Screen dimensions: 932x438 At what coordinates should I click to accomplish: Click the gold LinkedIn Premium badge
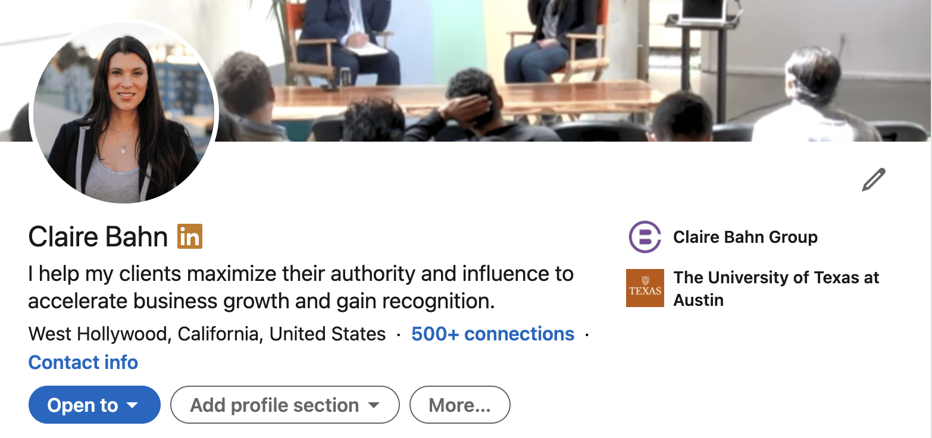[x=190, y=236]
